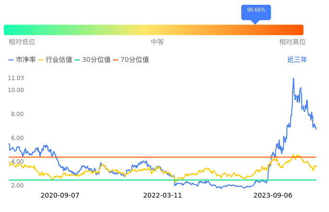The width and height of the screenshot is (329, 212).
Task: Click the 90.66% percentile badge
Action: 256,10
